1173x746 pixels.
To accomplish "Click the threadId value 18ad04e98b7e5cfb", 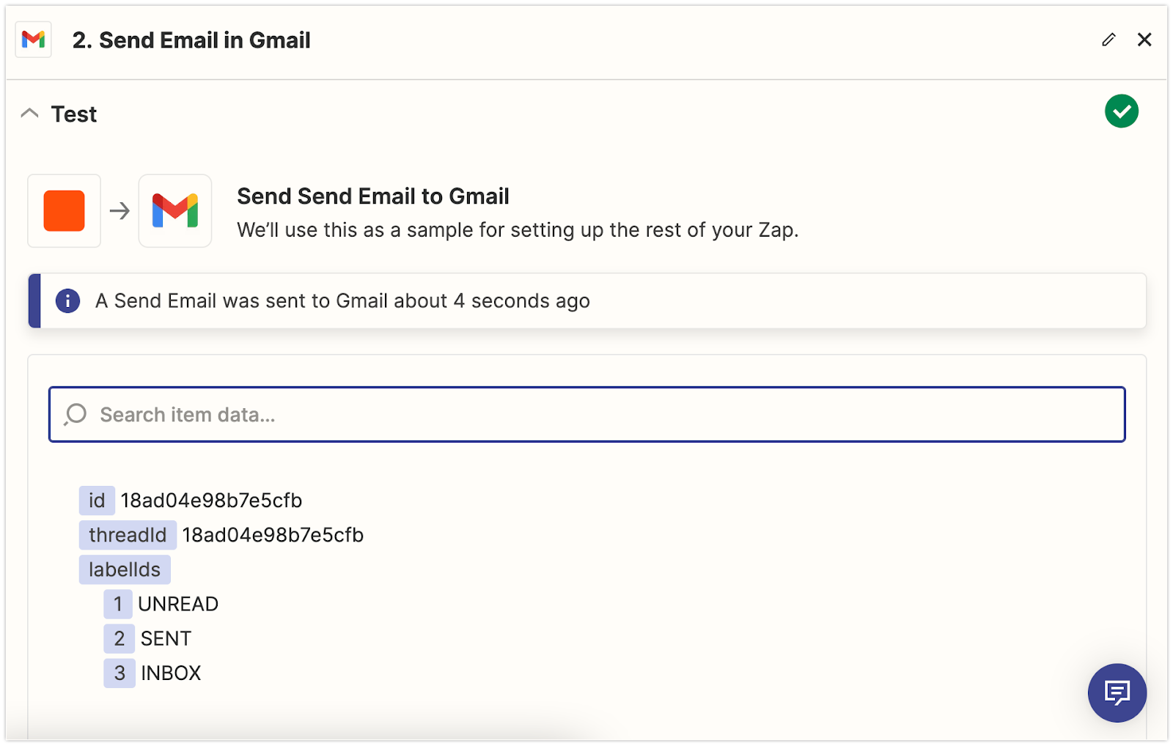I will pyautogui.click(x=273, y=535).
